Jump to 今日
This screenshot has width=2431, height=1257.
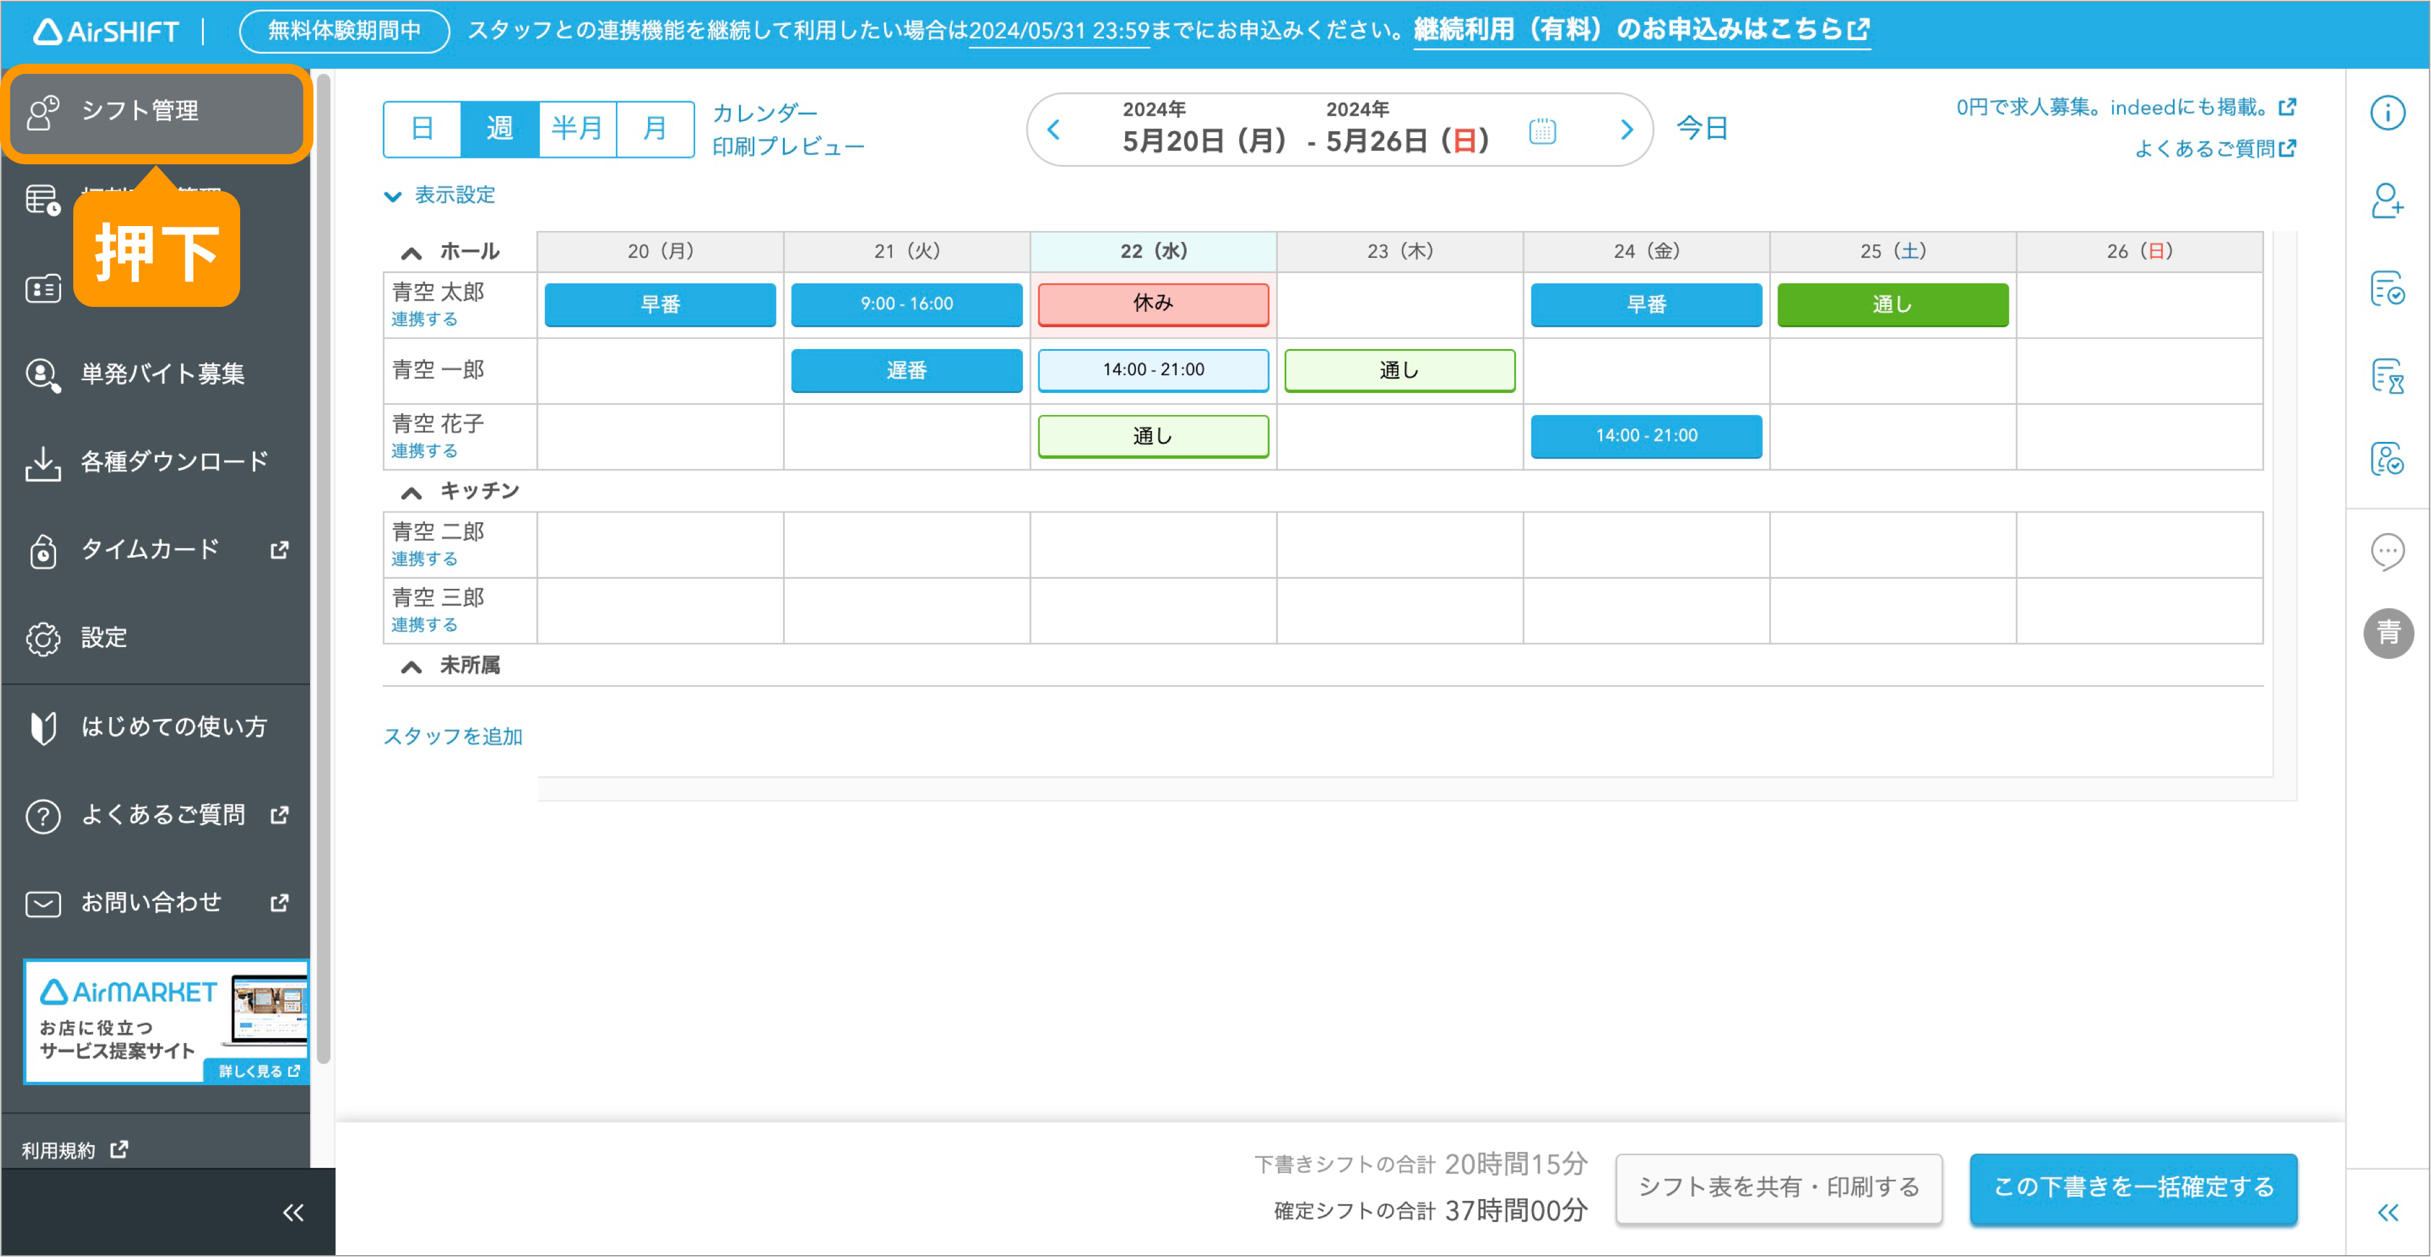click(1702, 129)
